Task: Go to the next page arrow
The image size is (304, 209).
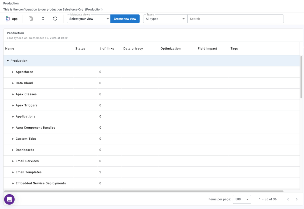Action: click(x=297, y=199)
